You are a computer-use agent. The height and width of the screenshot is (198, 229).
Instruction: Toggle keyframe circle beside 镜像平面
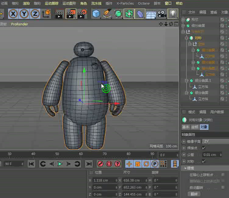(184, 141)
